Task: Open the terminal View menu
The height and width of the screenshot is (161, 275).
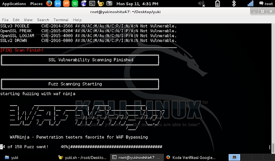Action: coord(28,20)
